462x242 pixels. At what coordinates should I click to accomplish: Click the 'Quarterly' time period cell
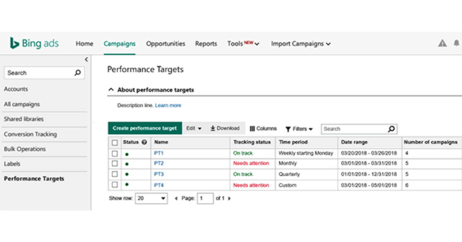coord(289,174)
